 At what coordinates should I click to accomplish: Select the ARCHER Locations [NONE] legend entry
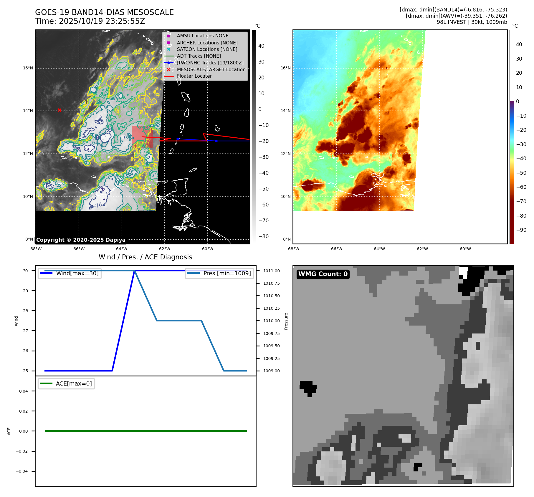pos(207,43)
